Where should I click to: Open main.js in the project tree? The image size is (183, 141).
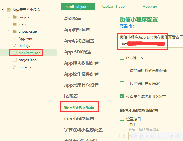point(24,46)
